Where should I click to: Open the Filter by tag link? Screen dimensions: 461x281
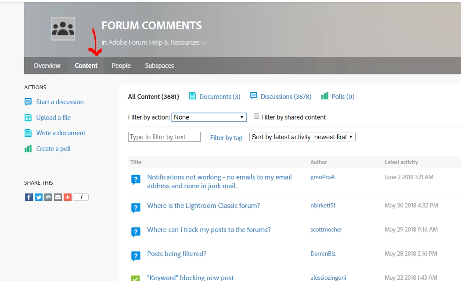point(226,138)
